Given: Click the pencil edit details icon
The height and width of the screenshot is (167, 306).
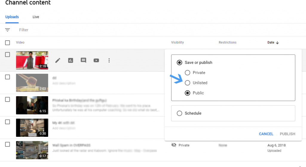Looking at the screenshot, I should click(x=58, y=60).
